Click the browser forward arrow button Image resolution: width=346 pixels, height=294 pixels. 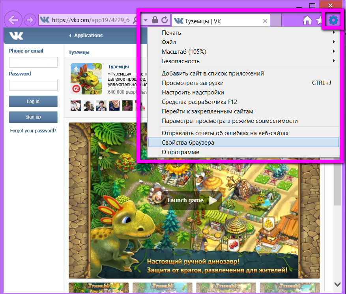pyautogui.click(x=30, y=20)
